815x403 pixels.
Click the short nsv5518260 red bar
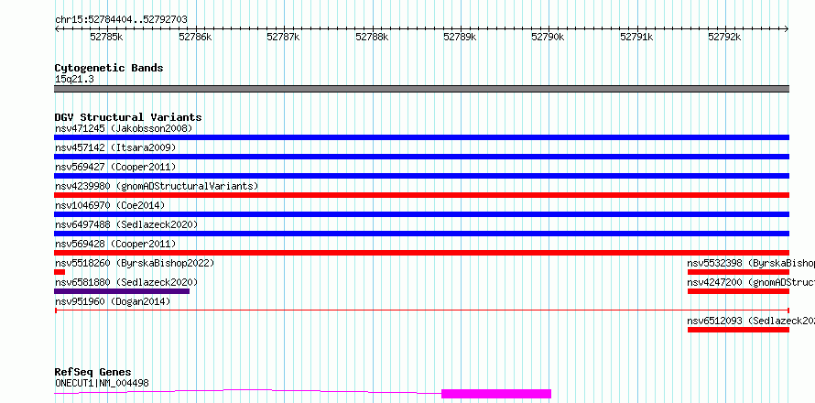click(x=60, y=272)
